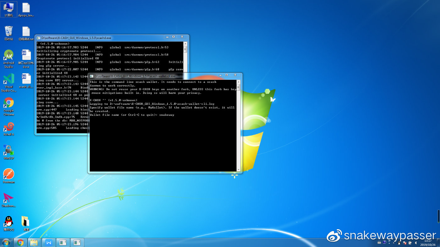440x247 pixels.
Task: Click the Tencent QQ desktop icon
Action: [9, 222]
